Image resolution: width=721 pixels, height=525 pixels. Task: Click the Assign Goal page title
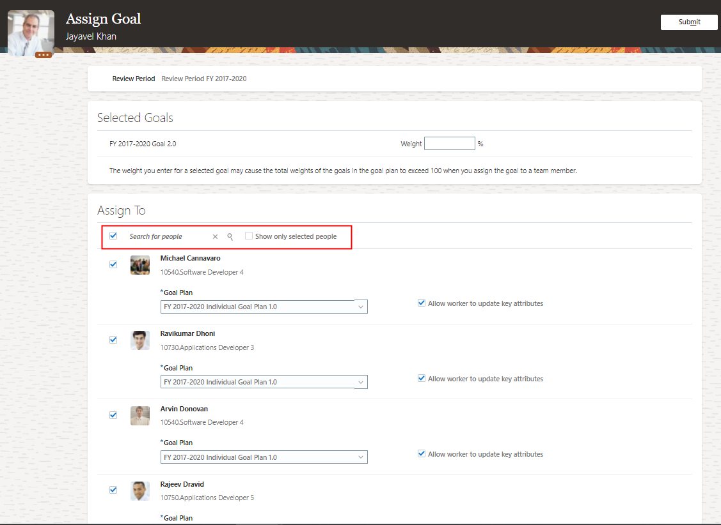coord(103,19)
